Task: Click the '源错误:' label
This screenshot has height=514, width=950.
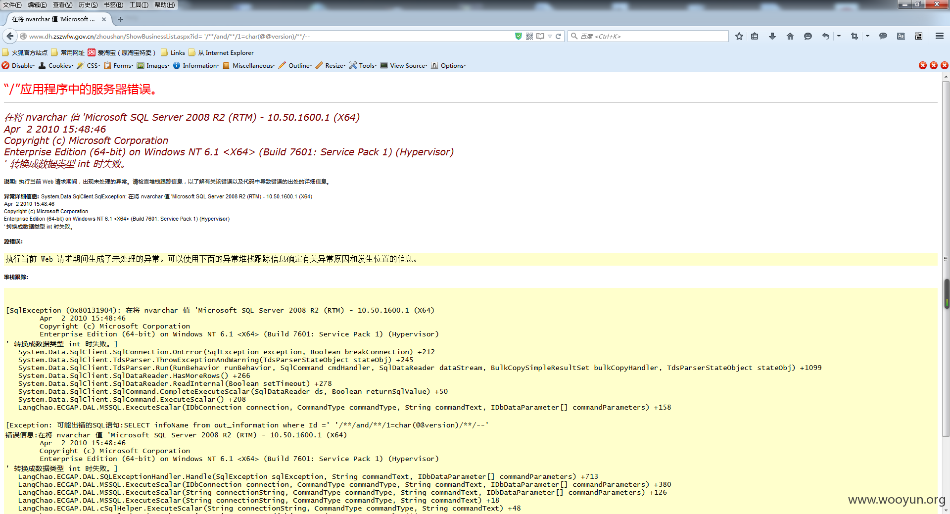Action: 13,241
